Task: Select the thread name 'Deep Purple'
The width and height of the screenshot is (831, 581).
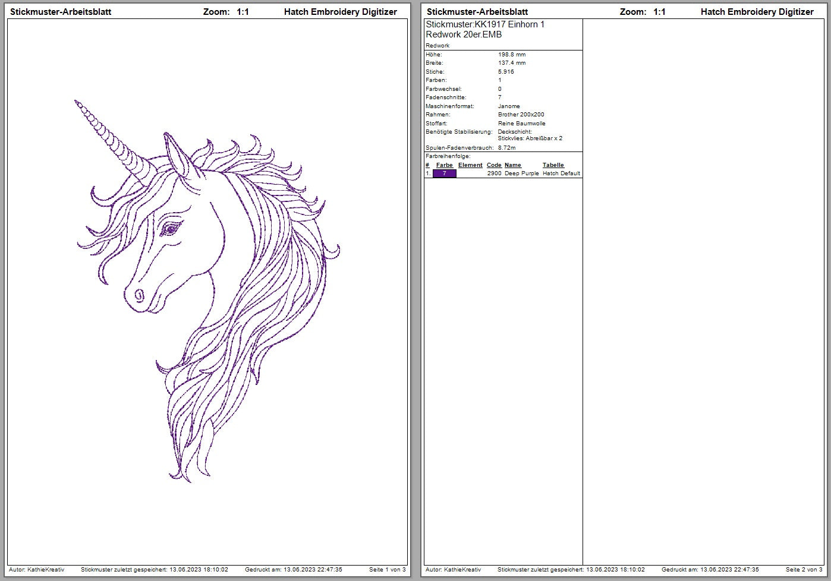Action: pyautogui.click(x=522, y=173)
